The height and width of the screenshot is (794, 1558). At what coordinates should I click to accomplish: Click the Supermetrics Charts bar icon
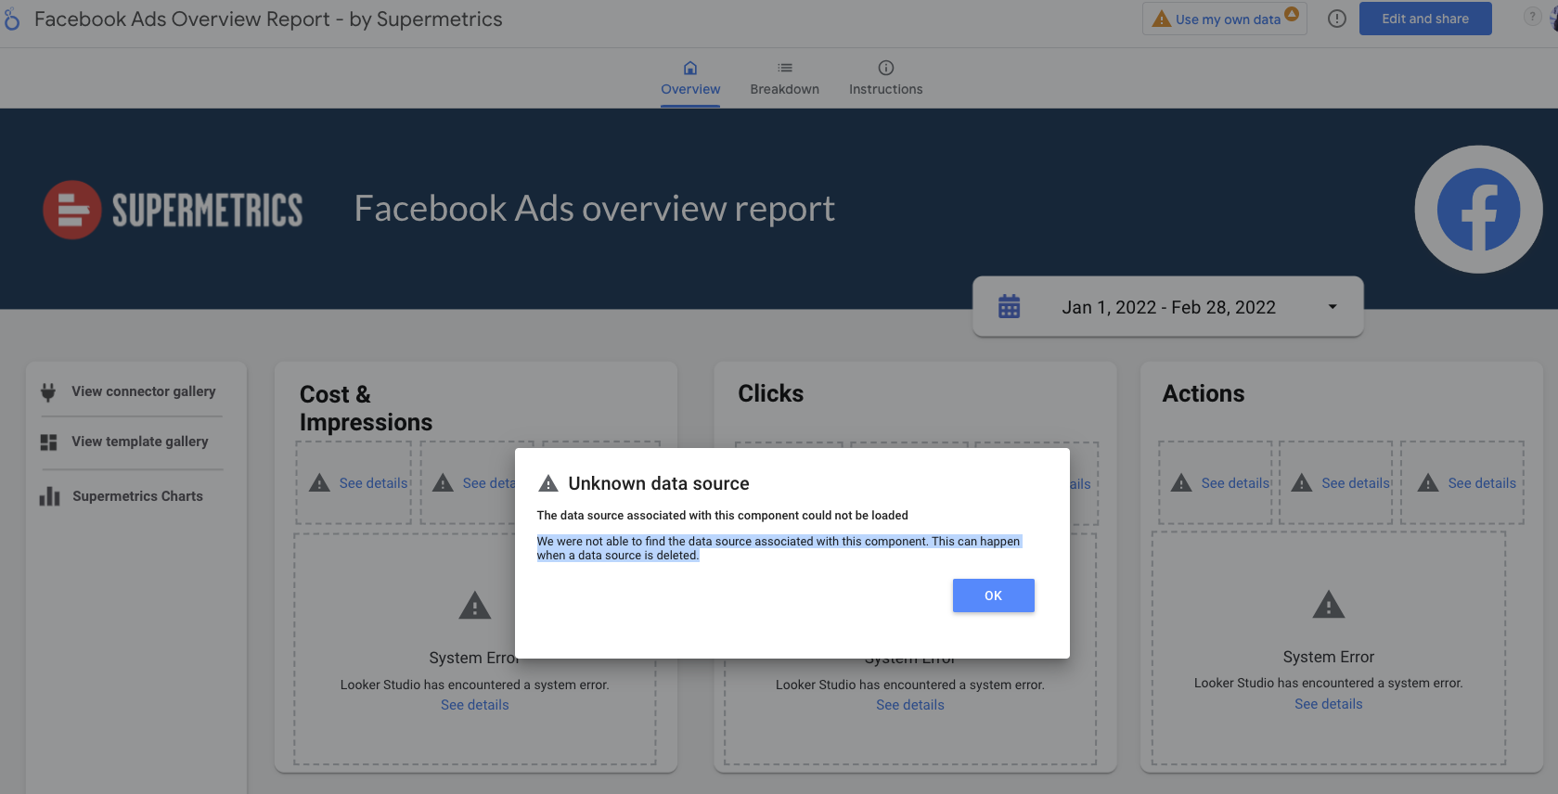click(49, 497)
